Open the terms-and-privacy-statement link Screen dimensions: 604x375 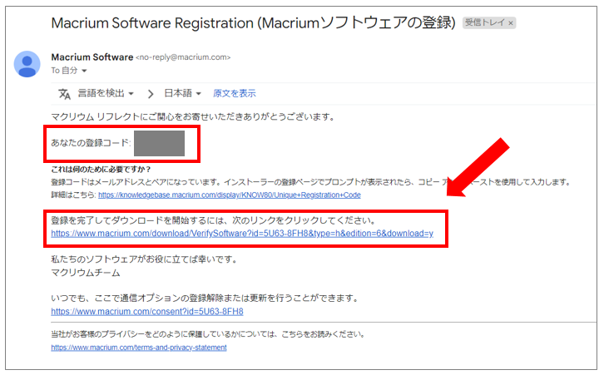click(139, 348)
